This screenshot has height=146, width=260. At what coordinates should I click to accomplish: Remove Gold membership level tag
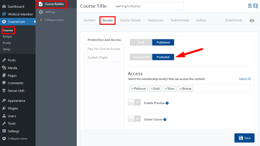coord(152,89)
